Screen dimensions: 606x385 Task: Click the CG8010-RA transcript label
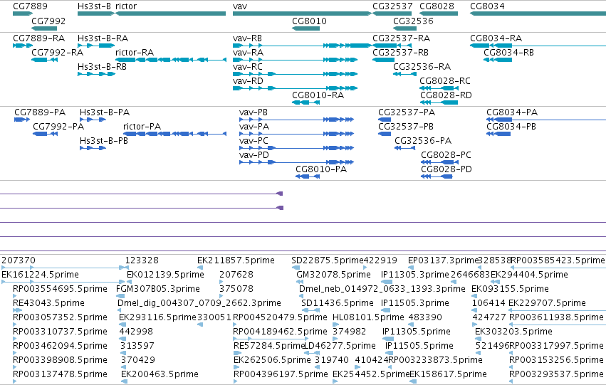(318, 95)
